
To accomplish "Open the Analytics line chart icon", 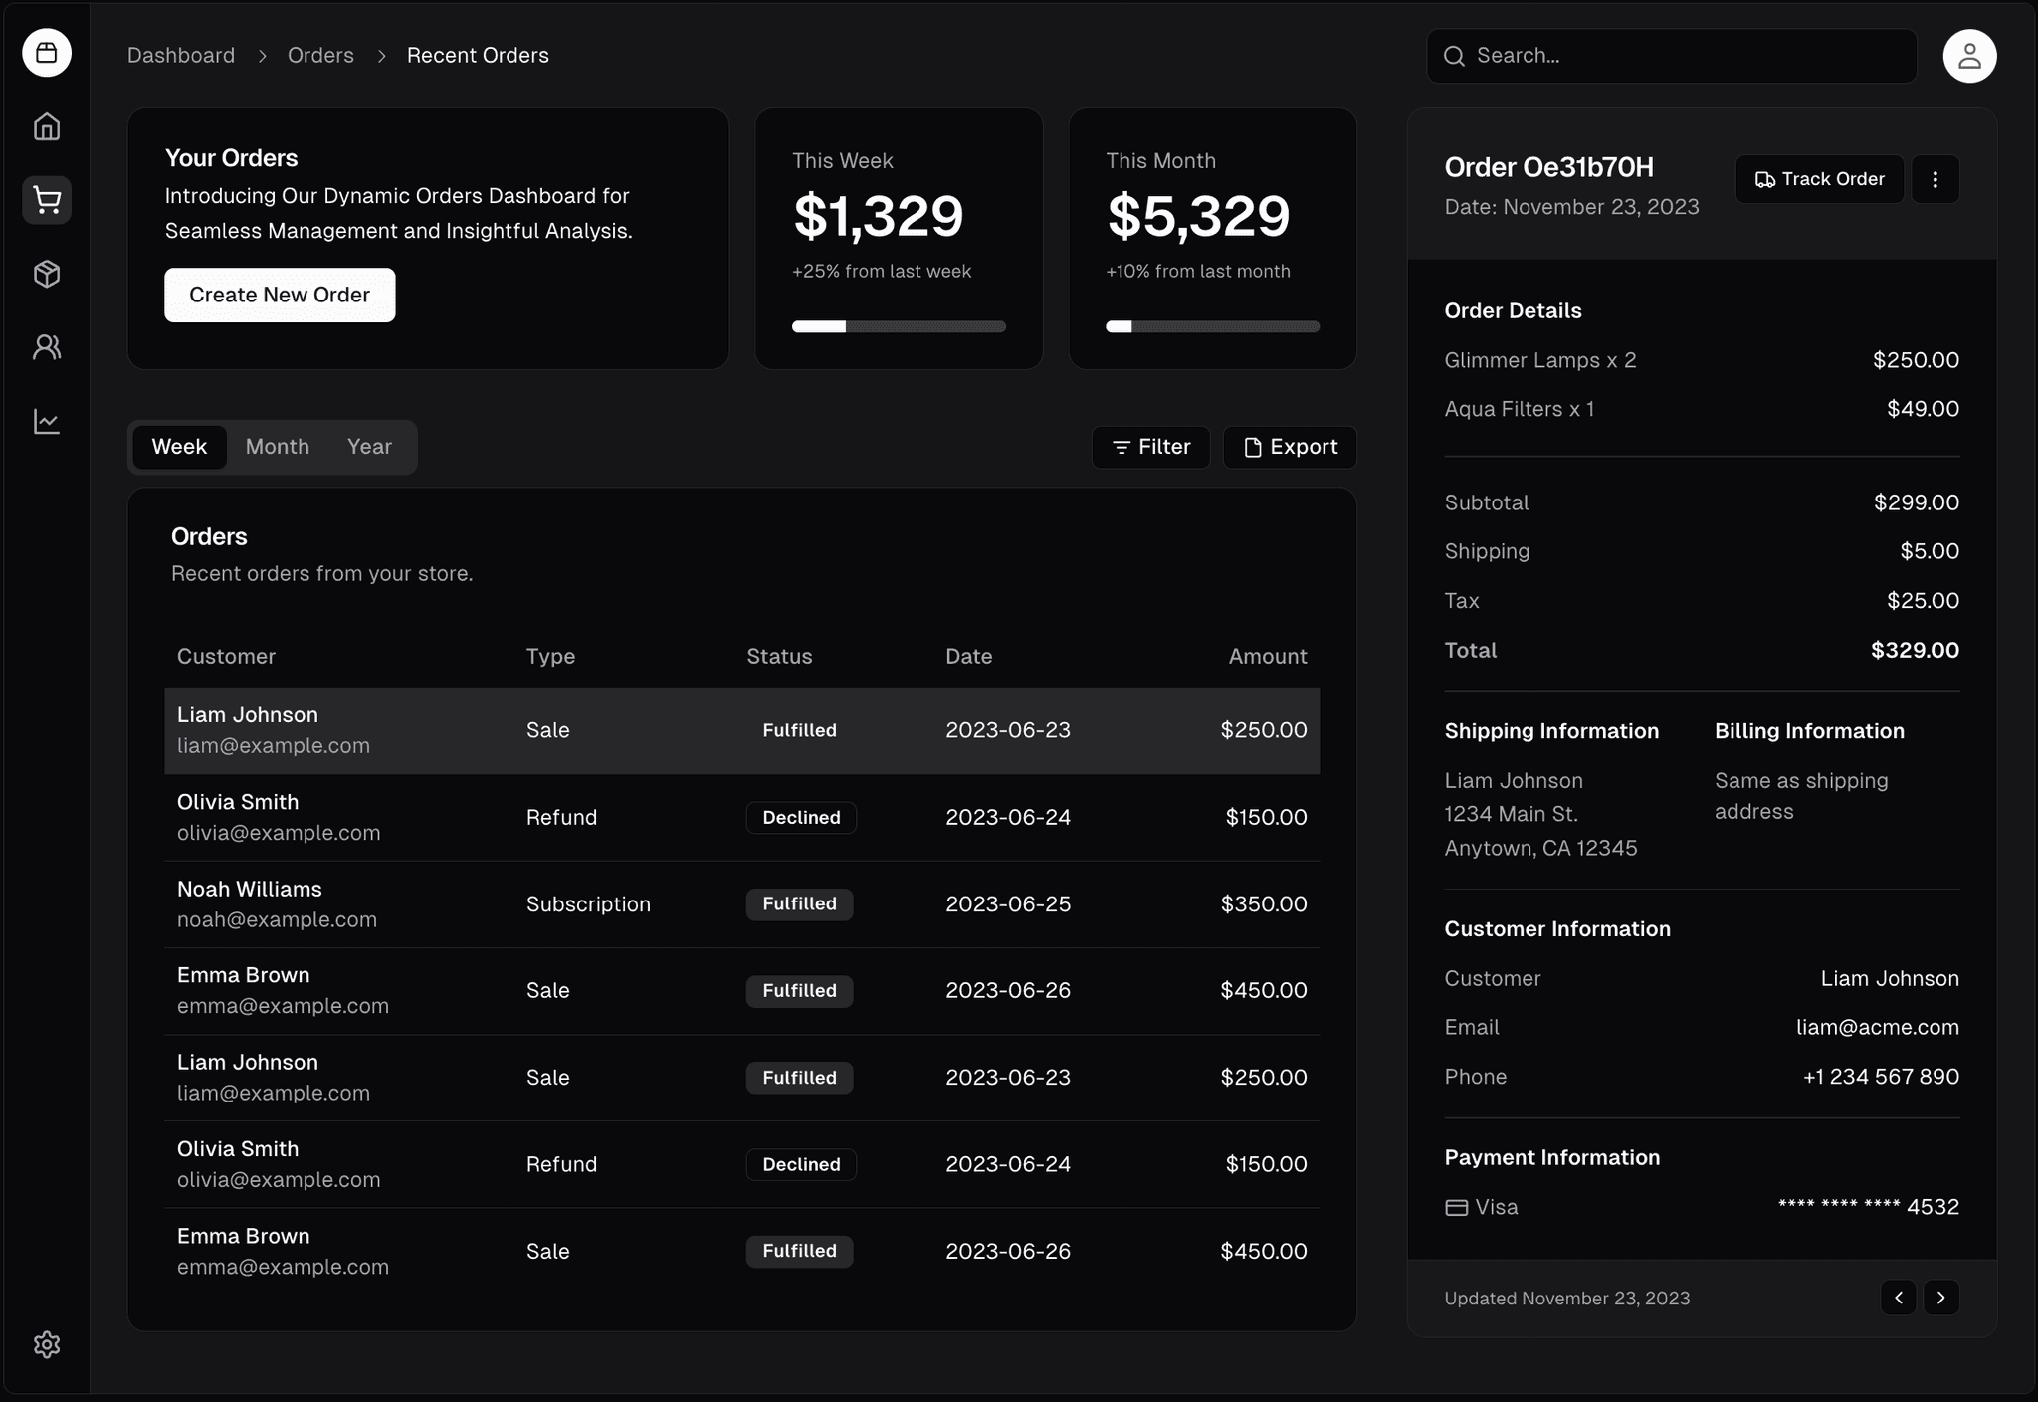I will coord(47,421).
